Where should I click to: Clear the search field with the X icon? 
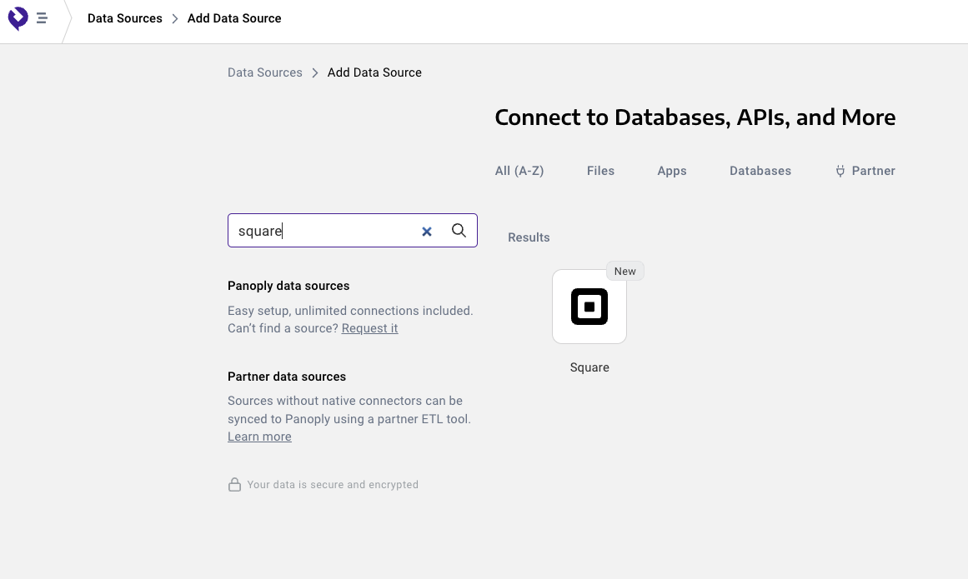(x=427, y=232)
